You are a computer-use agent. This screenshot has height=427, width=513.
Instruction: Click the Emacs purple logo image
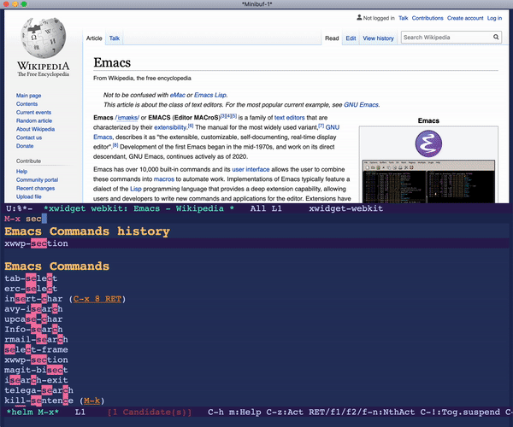point(428,143)
